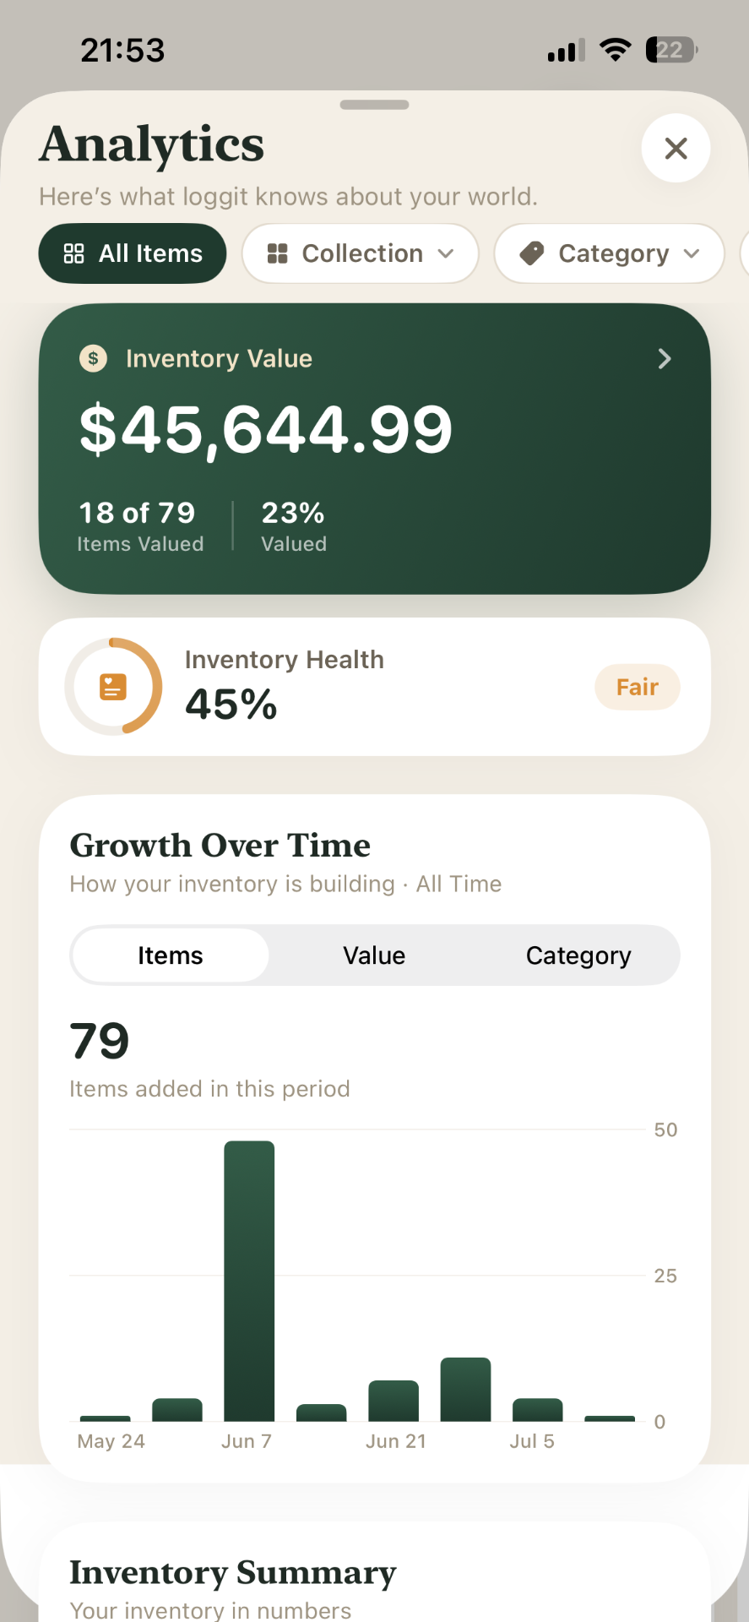
Task: Tap the Fair health badge
Action: point(638,687)
